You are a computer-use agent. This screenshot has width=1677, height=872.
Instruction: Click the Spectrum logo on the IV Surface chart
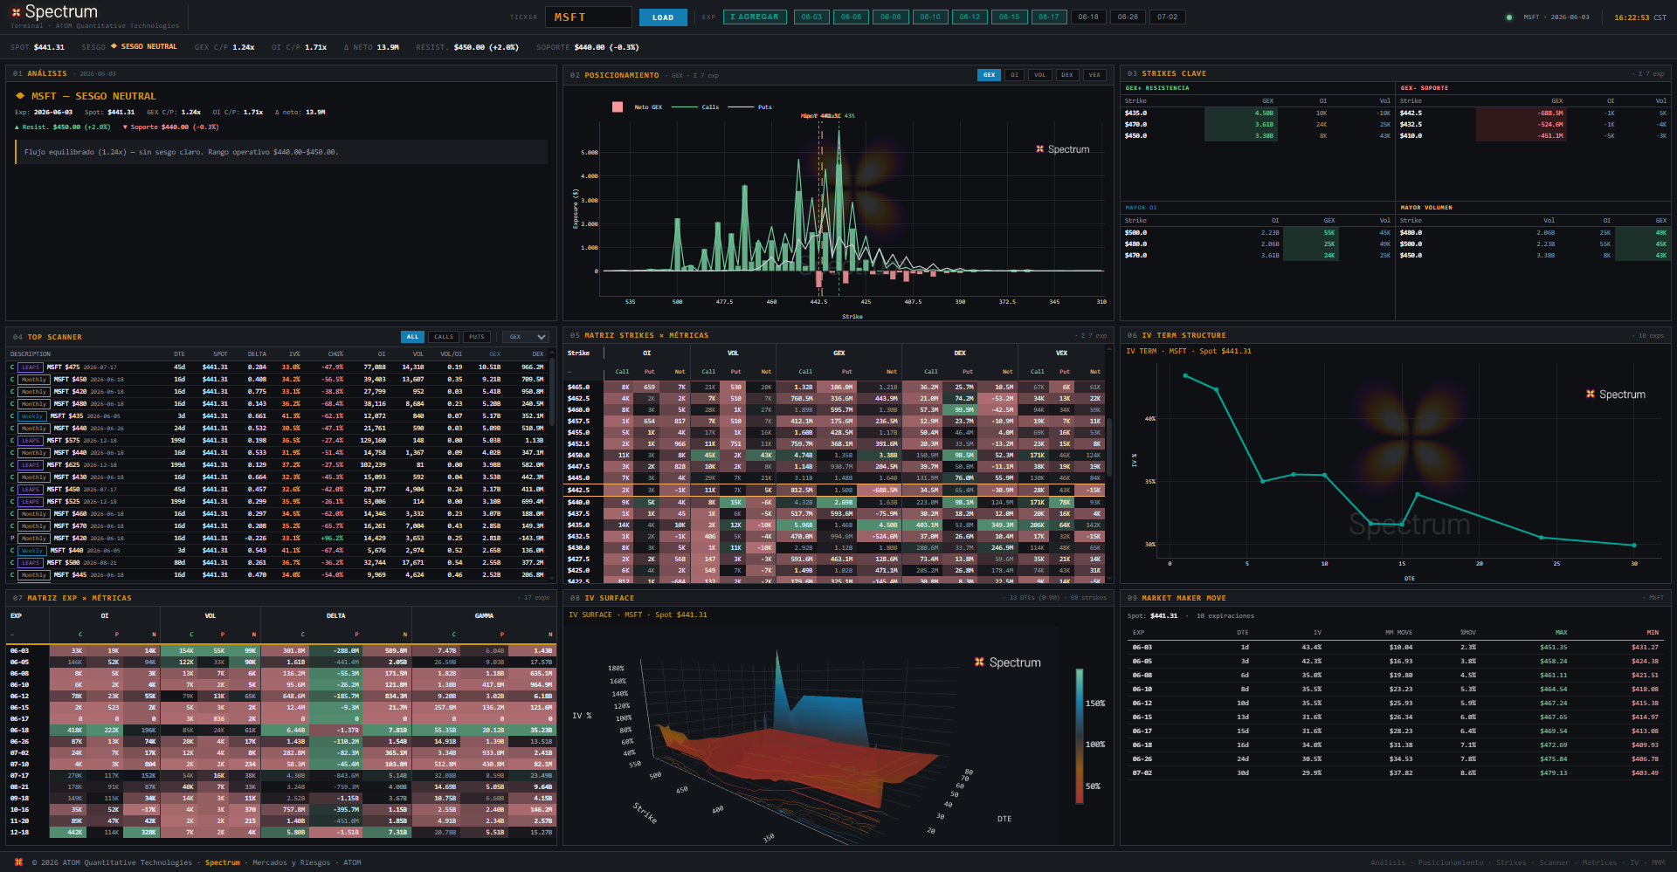click(x=1008, y=663)
